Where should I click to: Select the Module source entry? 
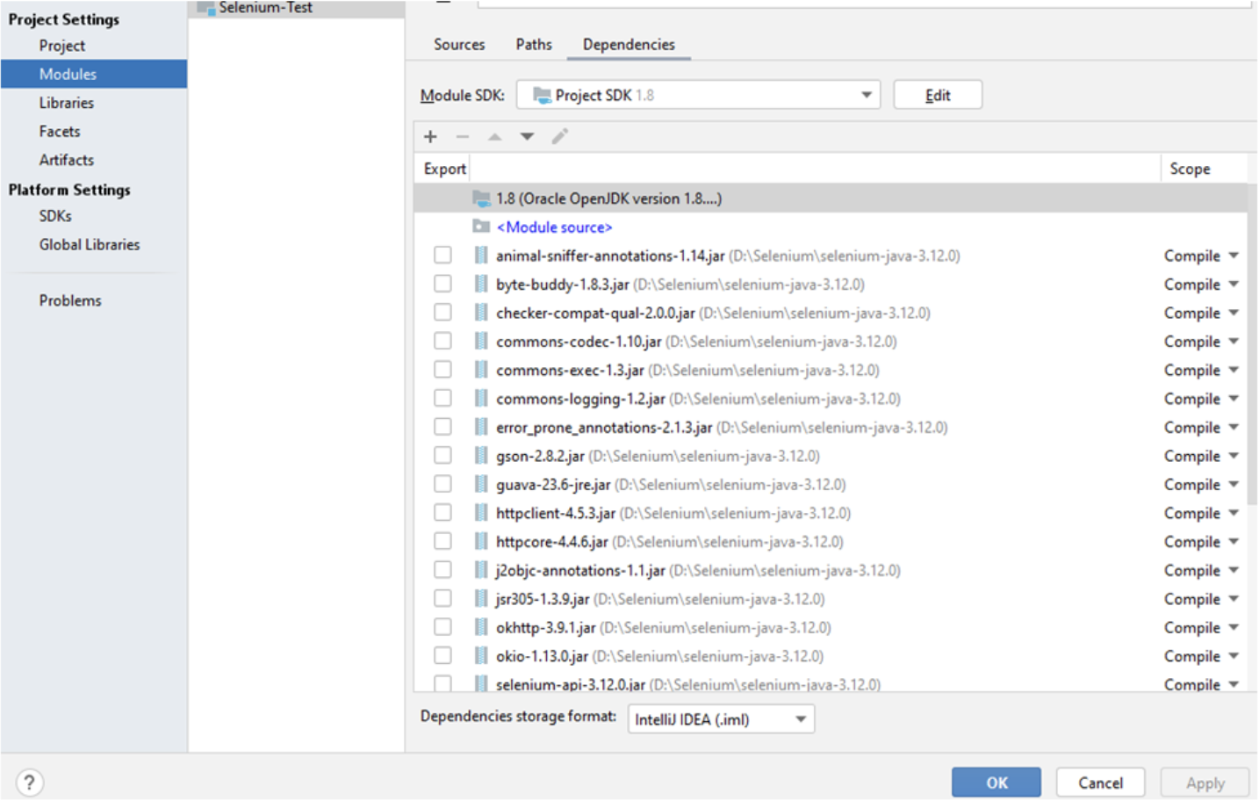coord(552,227)
